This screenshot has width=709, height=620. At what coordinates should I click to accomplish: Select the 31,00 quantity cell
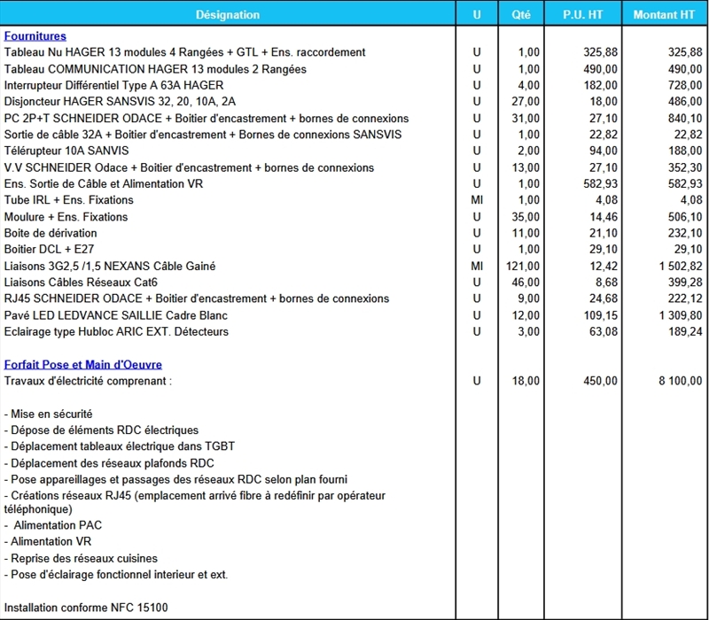(526, 119)
